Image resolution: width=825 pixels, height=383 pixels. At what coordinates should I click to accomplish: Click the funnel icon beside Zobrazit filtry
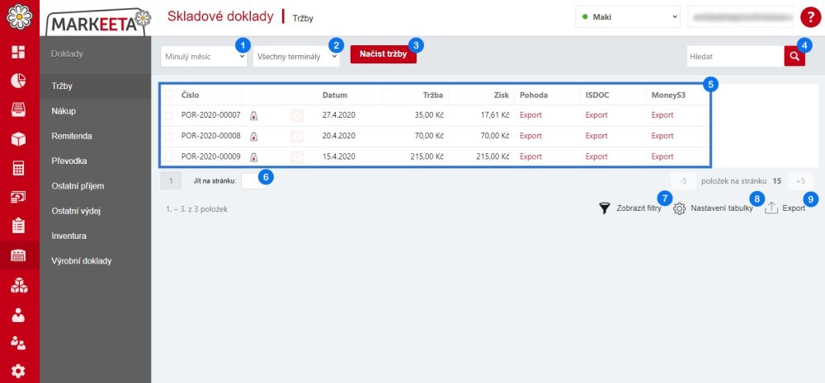pos(605,208)
